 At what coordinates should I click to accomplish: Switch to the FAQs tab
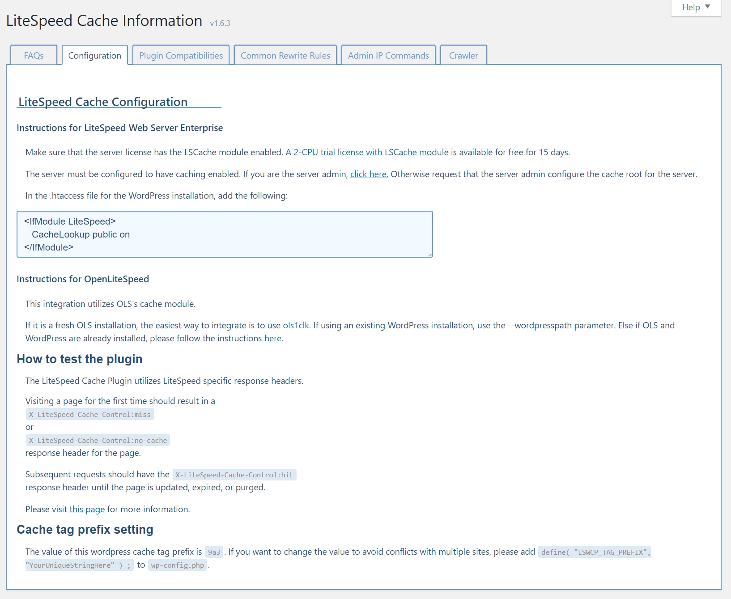tap(34, 55)
